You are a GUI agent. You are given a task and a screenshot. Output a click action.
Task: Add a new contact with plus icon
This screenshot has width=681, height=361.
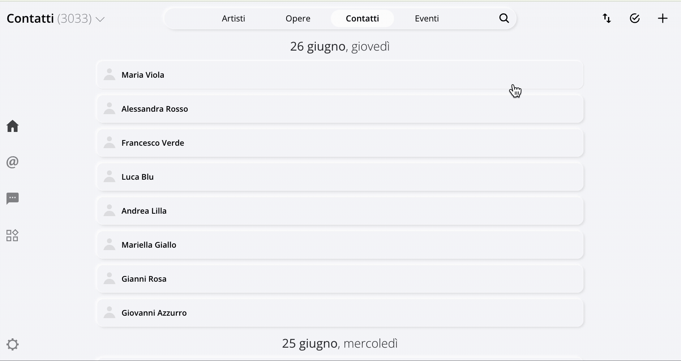point(663,18)
